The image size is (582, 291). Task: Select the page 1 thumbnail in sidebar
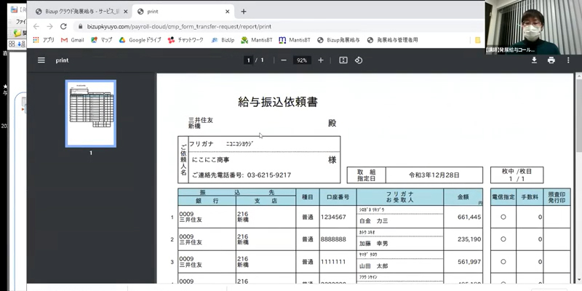(x=90, y=113)
